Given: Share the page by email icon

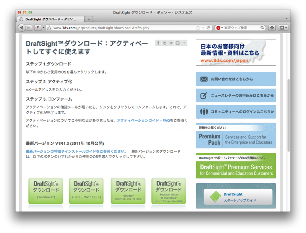Looking at the screenshot, I should (177, 43).
